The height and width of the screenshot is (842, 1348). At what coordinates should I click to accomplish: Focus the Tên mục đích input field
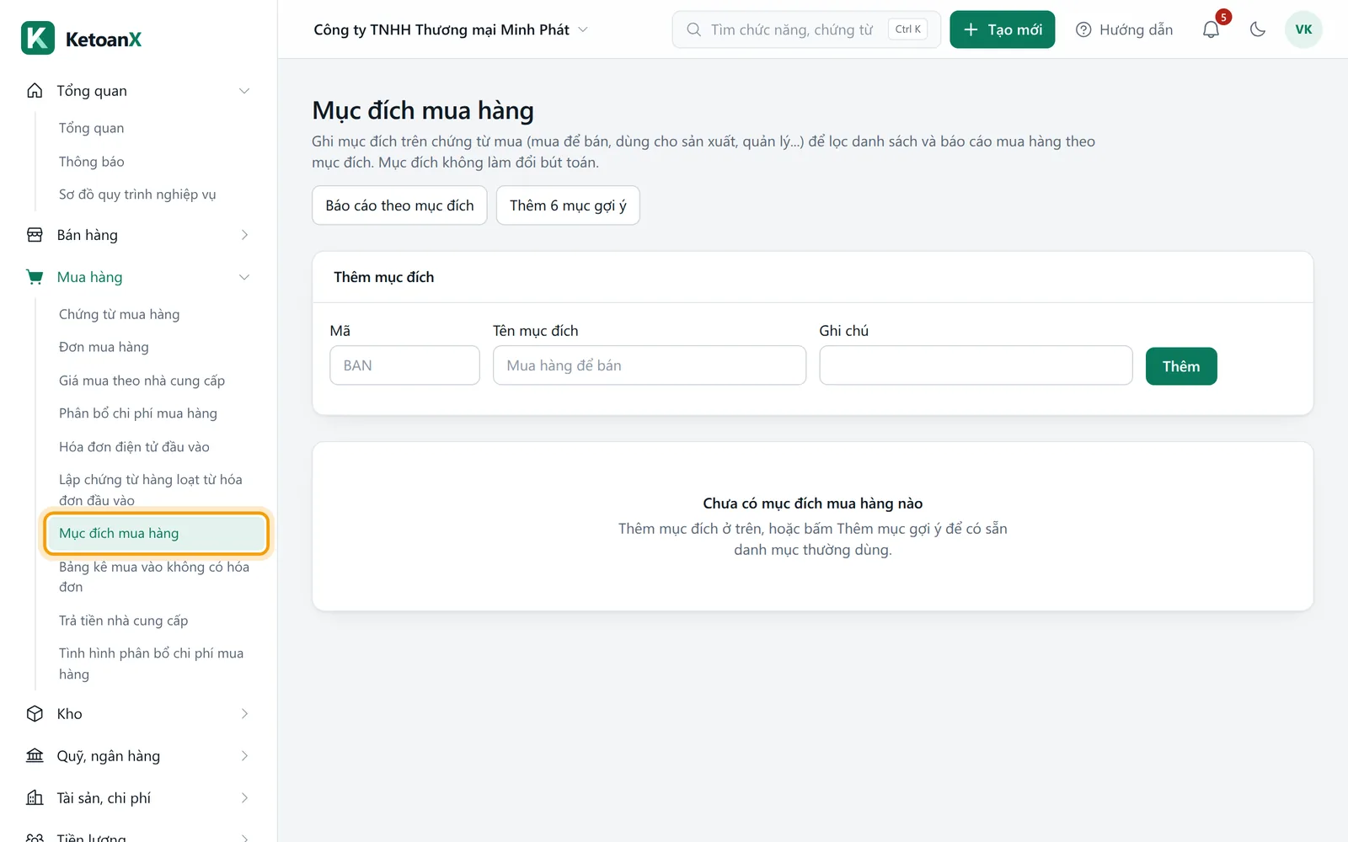click(x=650, y=365)
